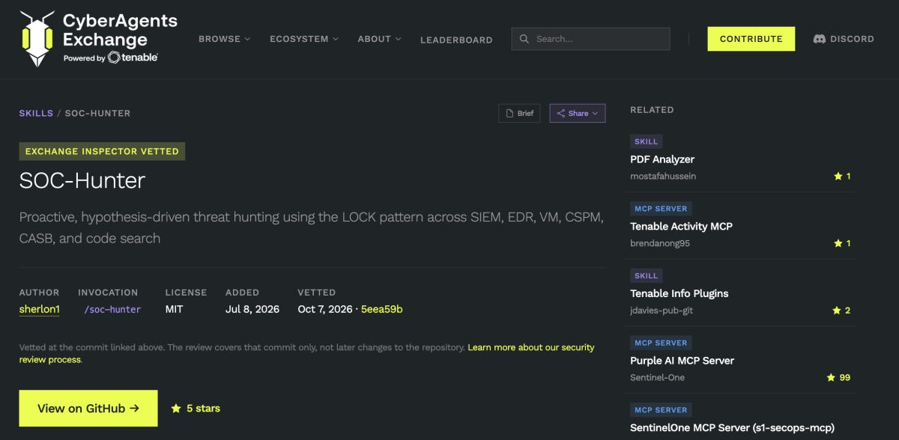Open the Discord link text
This screenshot has height=440, width=899.
[x=852, y=39]
